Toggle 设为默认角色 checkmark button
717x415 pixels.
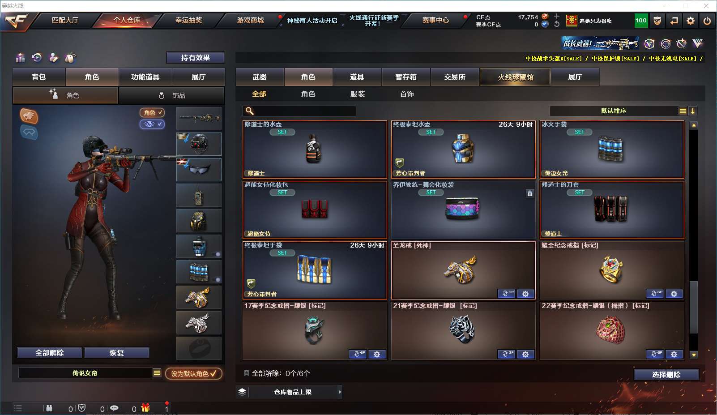pos(194,373)
